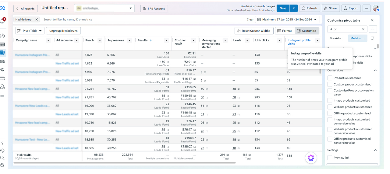Viewport: 390px width, 174px height.
Task: Click the filter search field
Action: 143,19
